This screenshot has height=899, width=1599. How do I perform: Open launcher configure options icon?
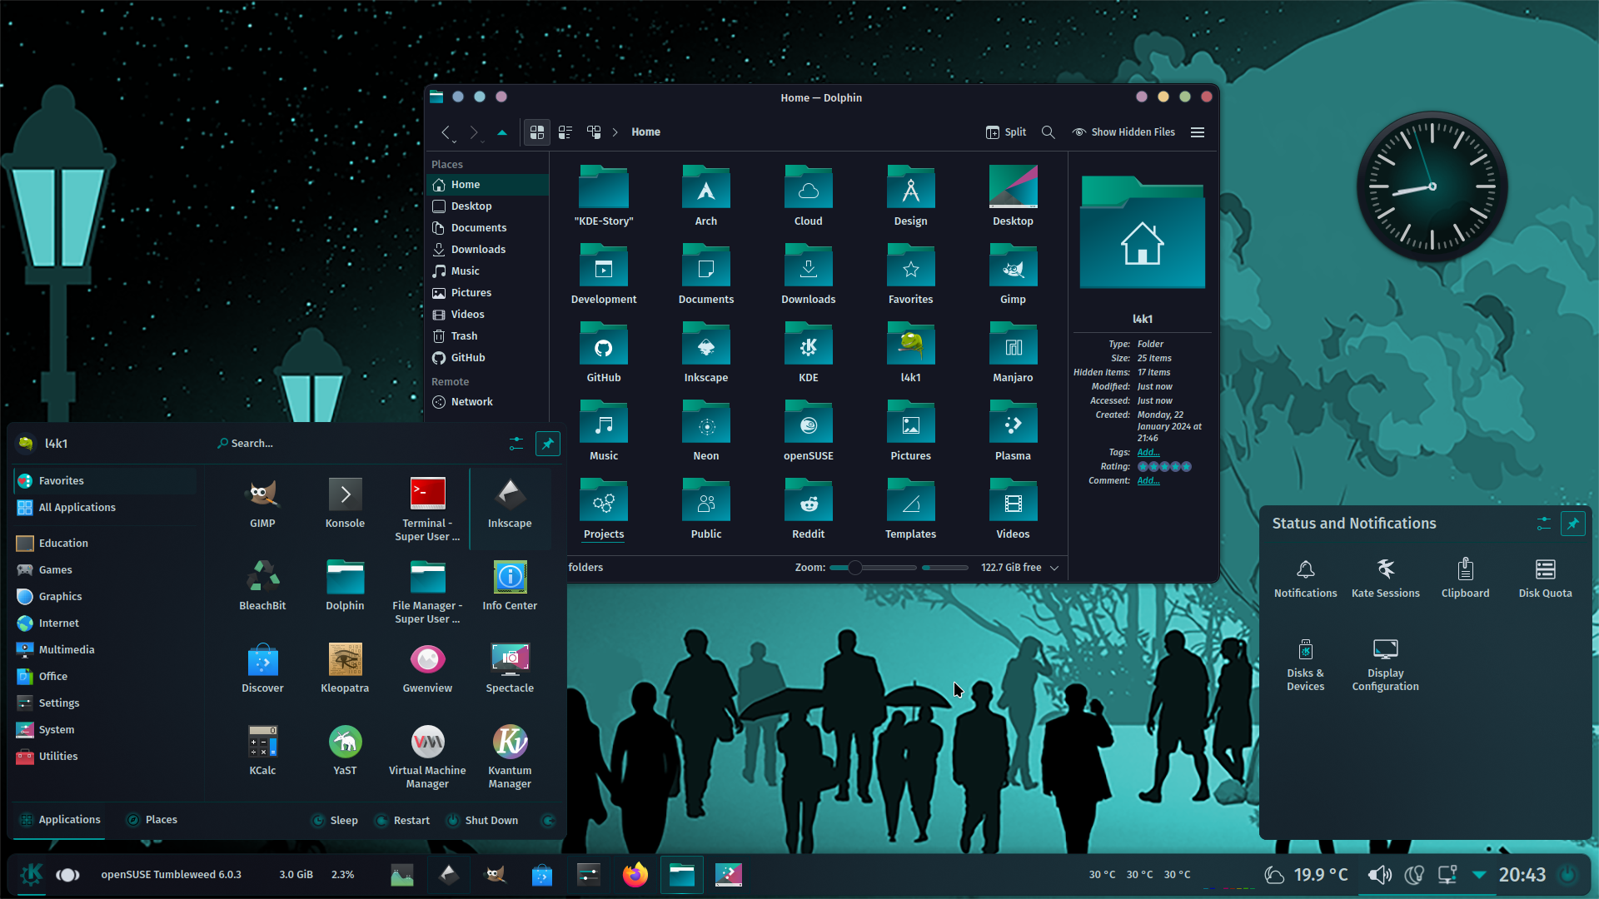[516, 444]
